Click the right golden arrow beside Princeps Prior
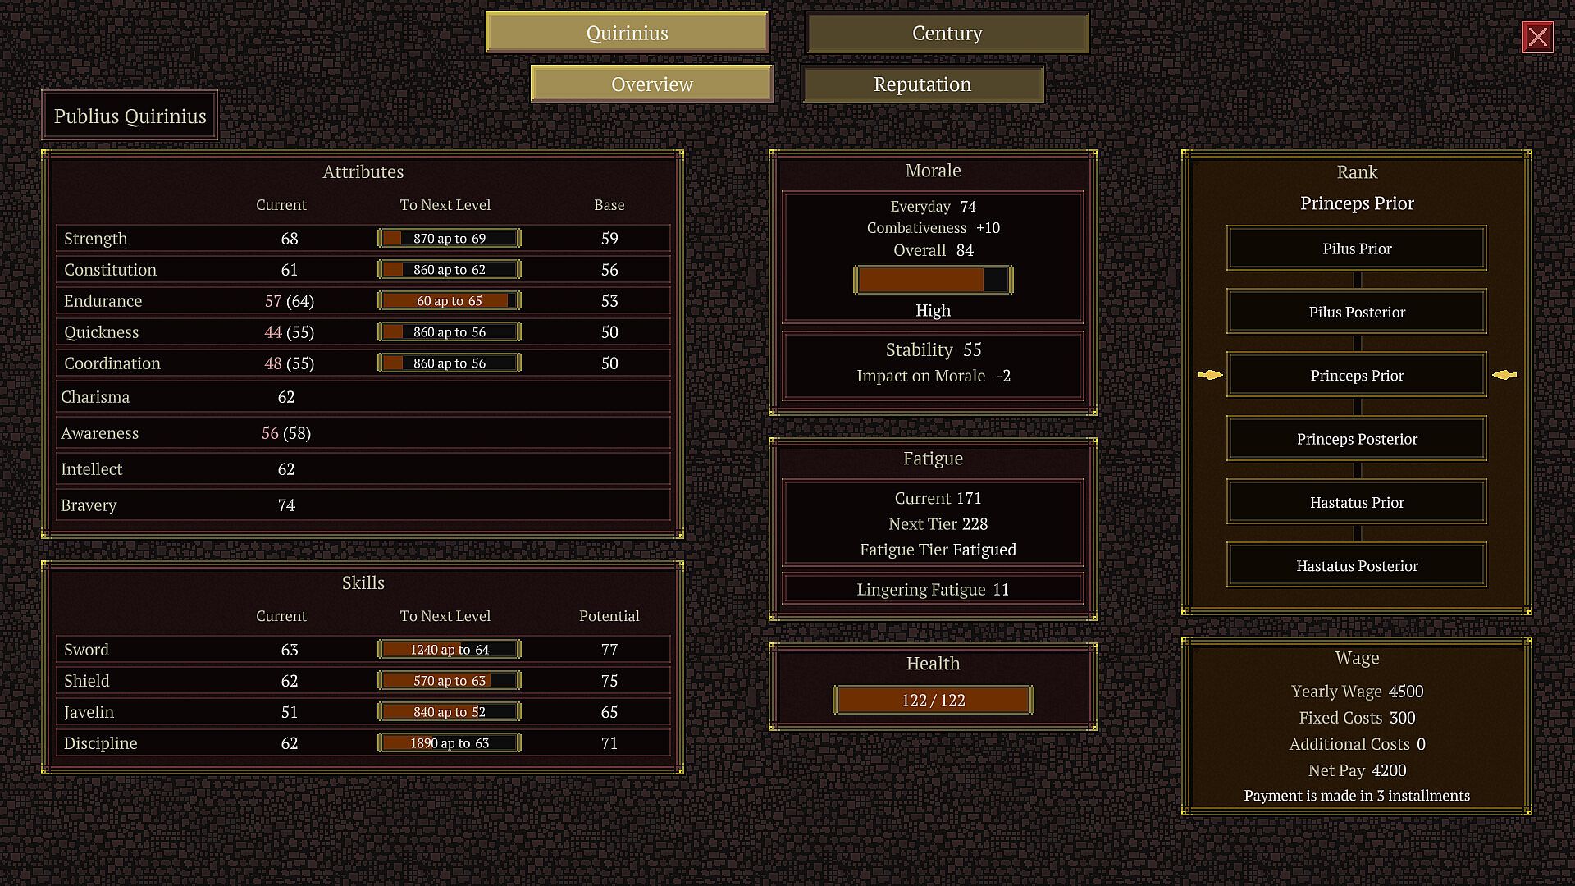 click(x=1504, y=375)
